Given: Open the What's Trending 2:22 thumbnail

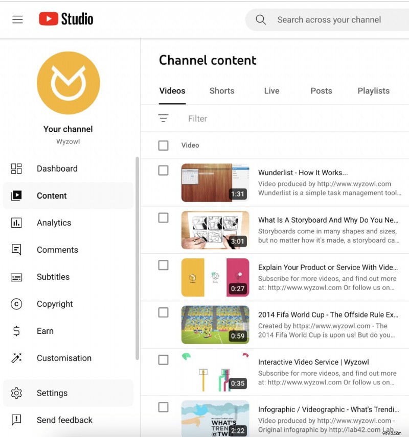Looking at the screenshot, I should [215, 419].
